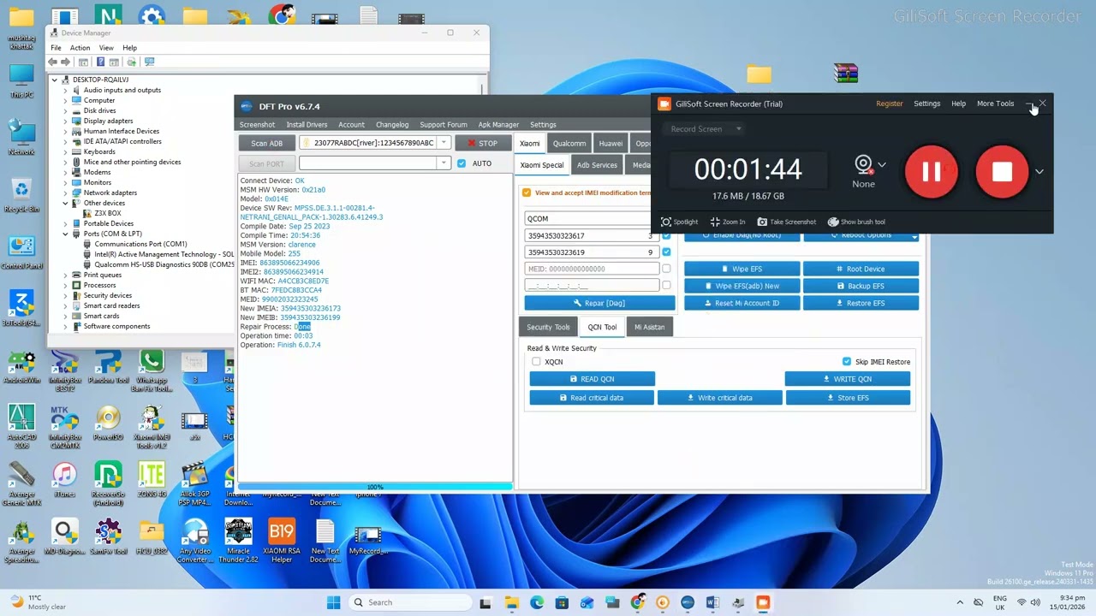Open Install Drivers menu in DFT Pro

(x=307, y=125)
